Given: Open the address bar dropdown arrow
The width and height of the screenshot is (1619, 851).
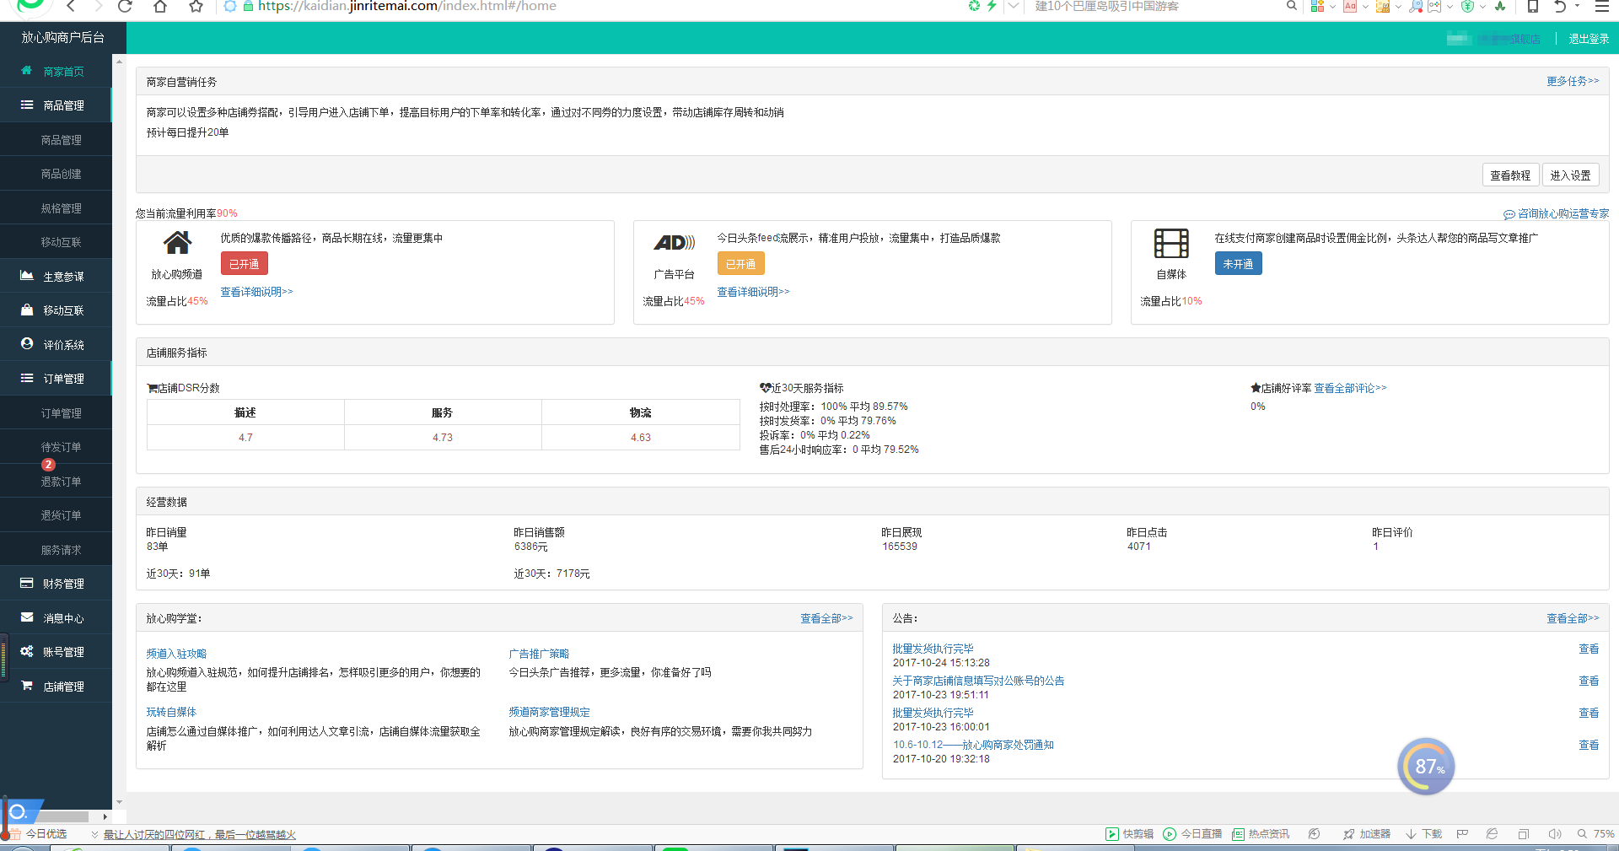Looking at the screenshot, I should (x=1014, y=6).
